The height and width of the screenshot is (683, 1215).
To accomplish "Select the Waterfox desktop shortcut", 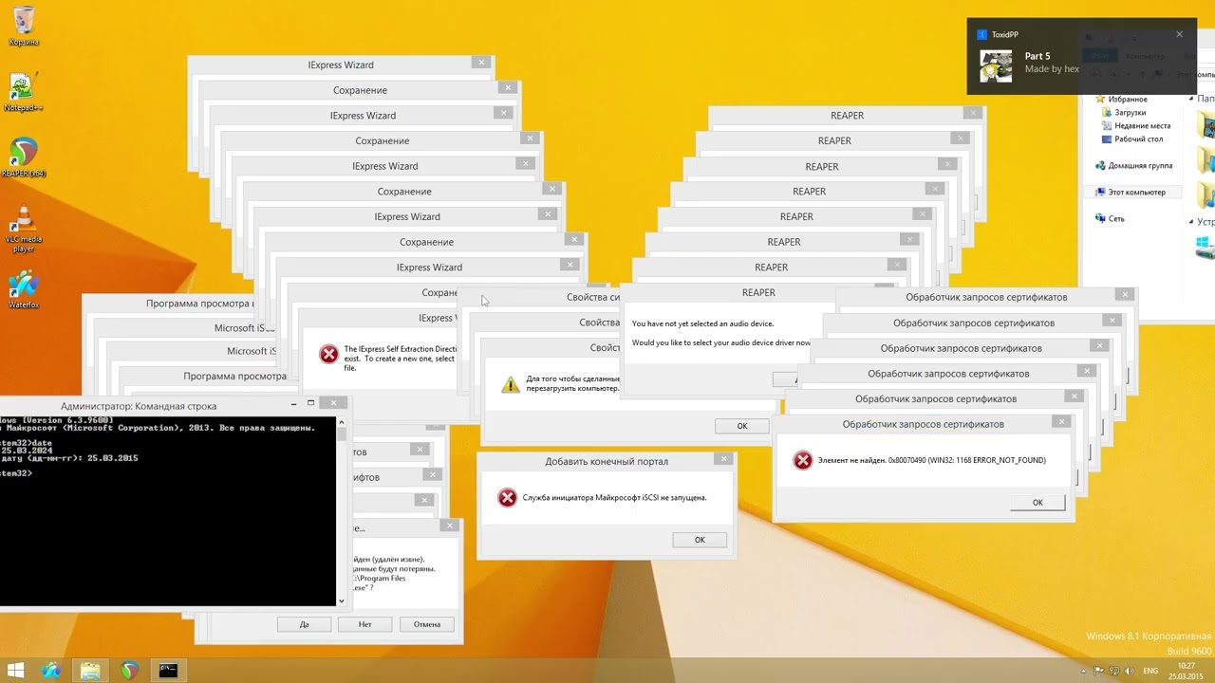I will 23,289.
